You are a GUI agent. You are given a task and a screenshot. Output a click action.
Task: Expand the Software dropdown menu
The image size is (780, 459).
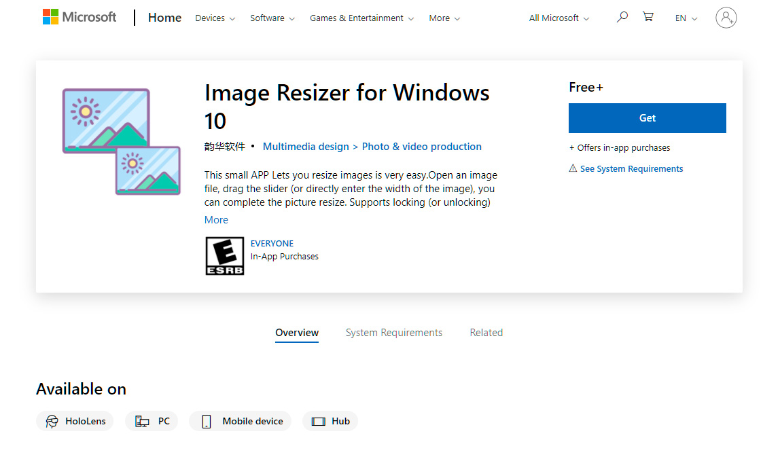(272, 18)
